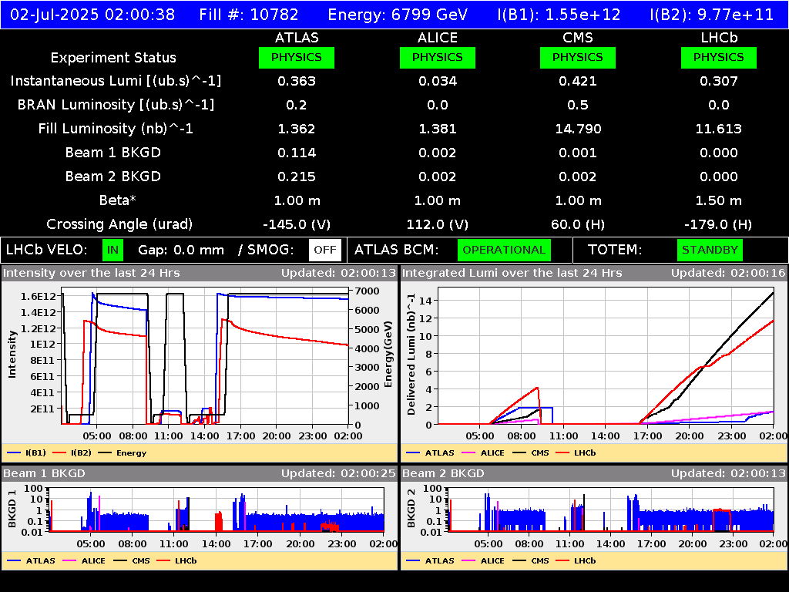The width and height of the screenshot is (789, 592).
Task: Select LHCb crossing angle -179.0 (H)
Action: [x=719, y=224]
